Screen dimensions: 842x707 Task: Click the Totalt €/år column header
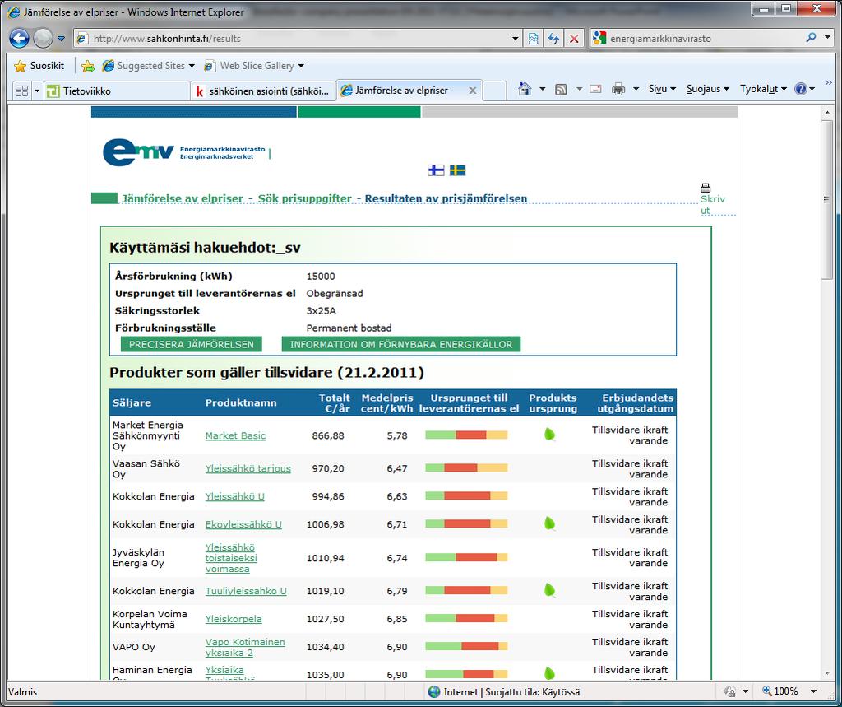(334, 402)
